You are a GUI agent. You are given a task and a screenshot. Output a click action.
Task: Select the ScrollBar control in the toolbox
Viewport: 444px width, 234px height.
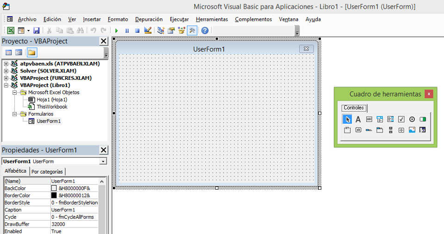(x=390, y=130)
